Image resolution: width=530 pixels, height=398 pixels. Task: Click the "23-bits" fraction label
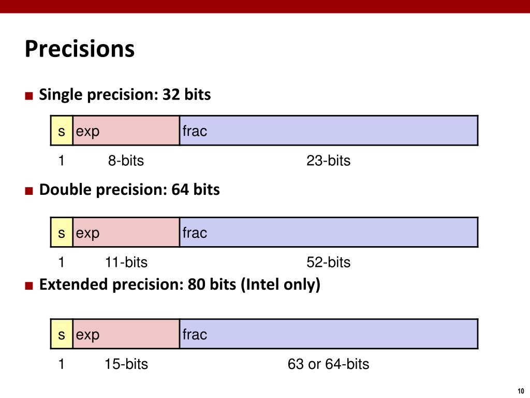[328, 161]
